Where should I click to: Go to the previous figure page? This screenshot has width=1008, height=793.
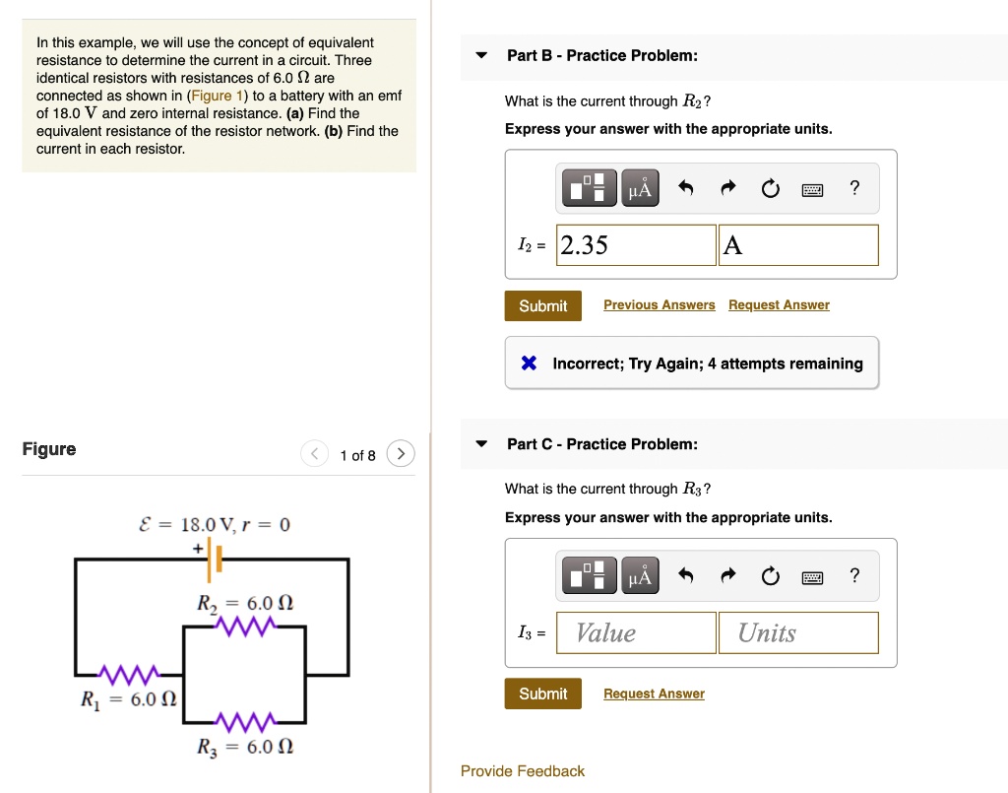(x=314, y=453)
